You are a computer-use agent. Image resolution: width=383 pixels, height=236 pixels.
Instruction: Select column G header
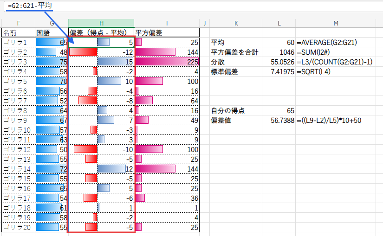click(x=52, y=23)
